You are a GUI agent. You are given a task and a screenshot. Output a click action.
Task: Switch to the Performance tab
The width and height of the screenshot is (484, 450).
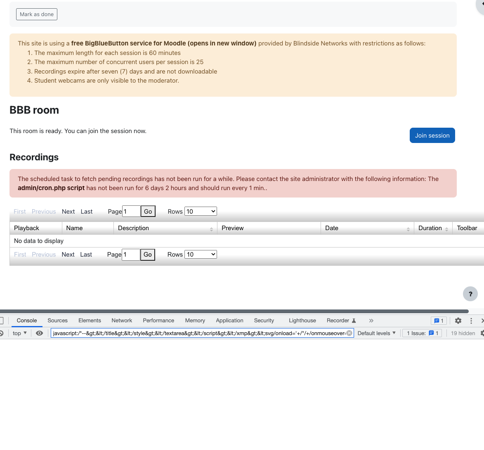coord(158,321)
